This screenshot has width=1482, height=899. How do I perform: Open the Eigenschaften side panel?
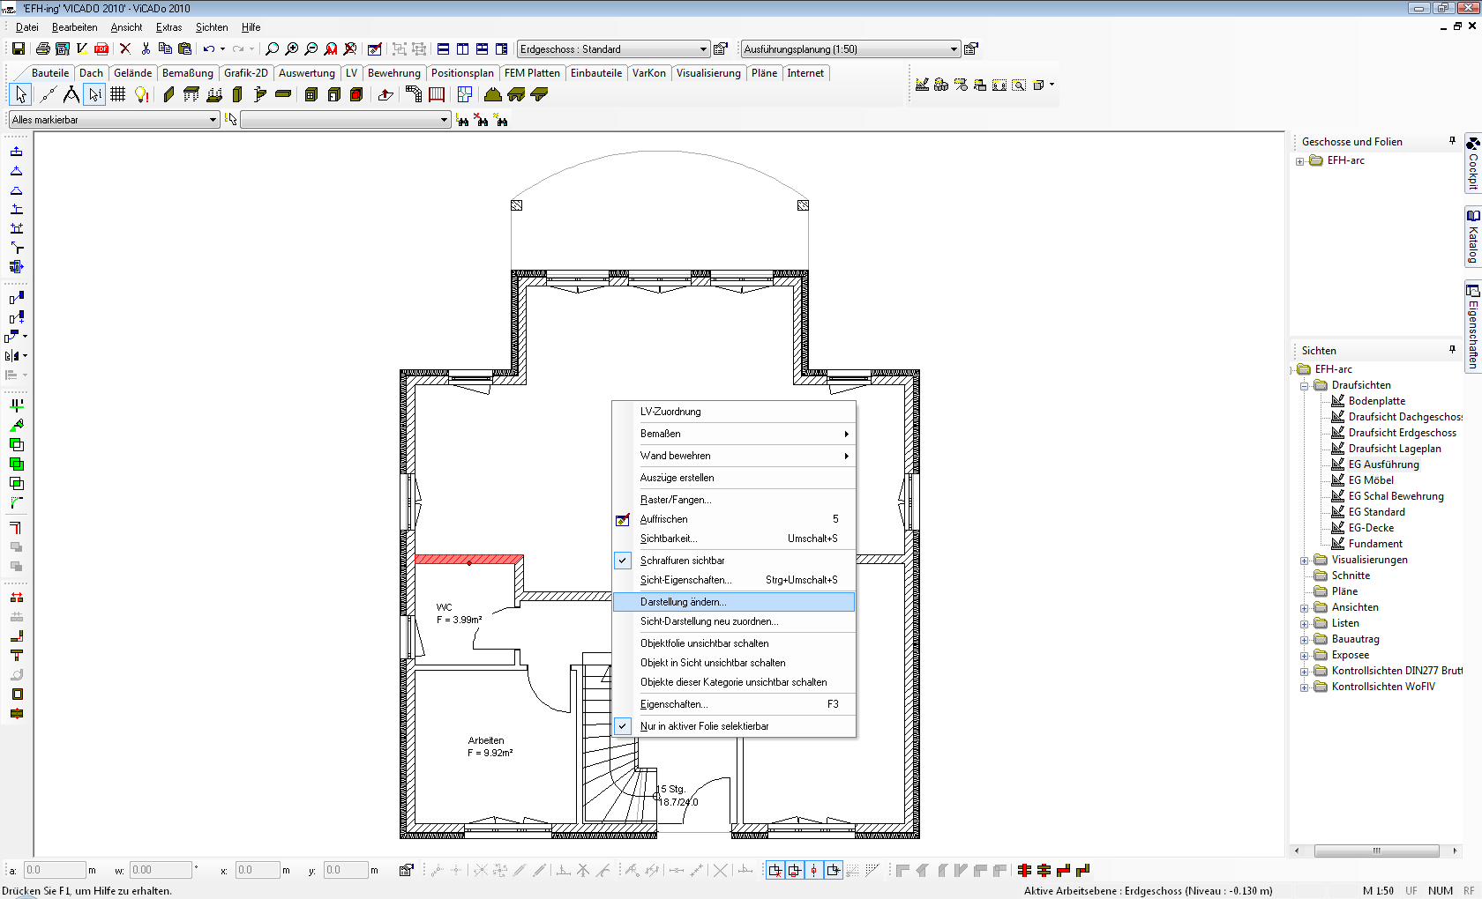[1473, 325]
